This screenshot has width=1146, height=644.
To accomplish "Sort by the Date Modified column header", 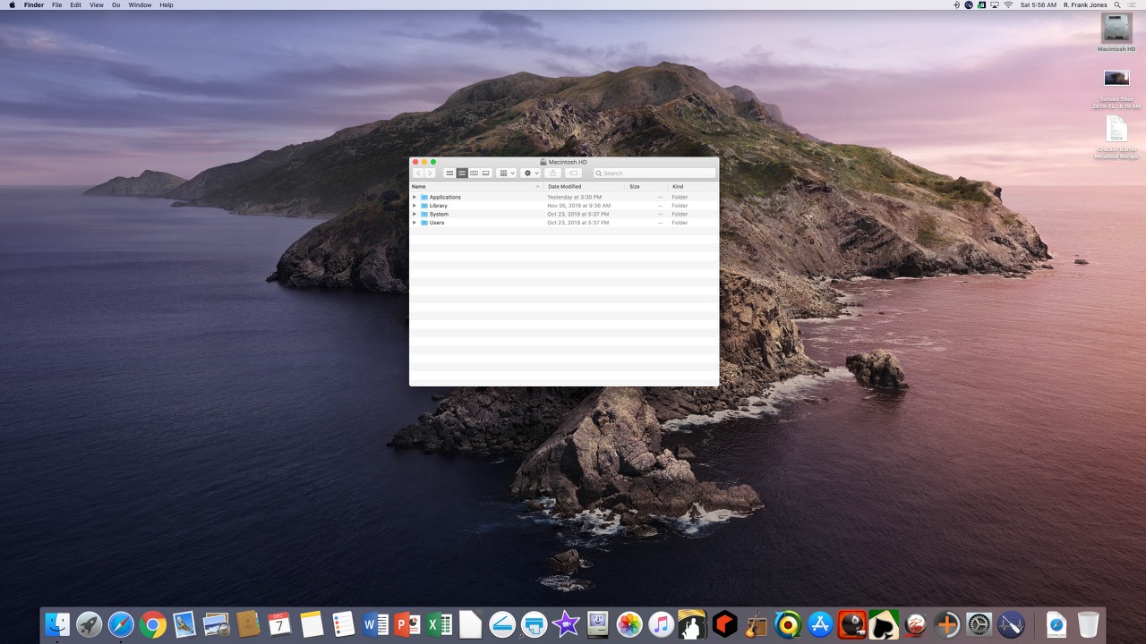I will point(564,187).
